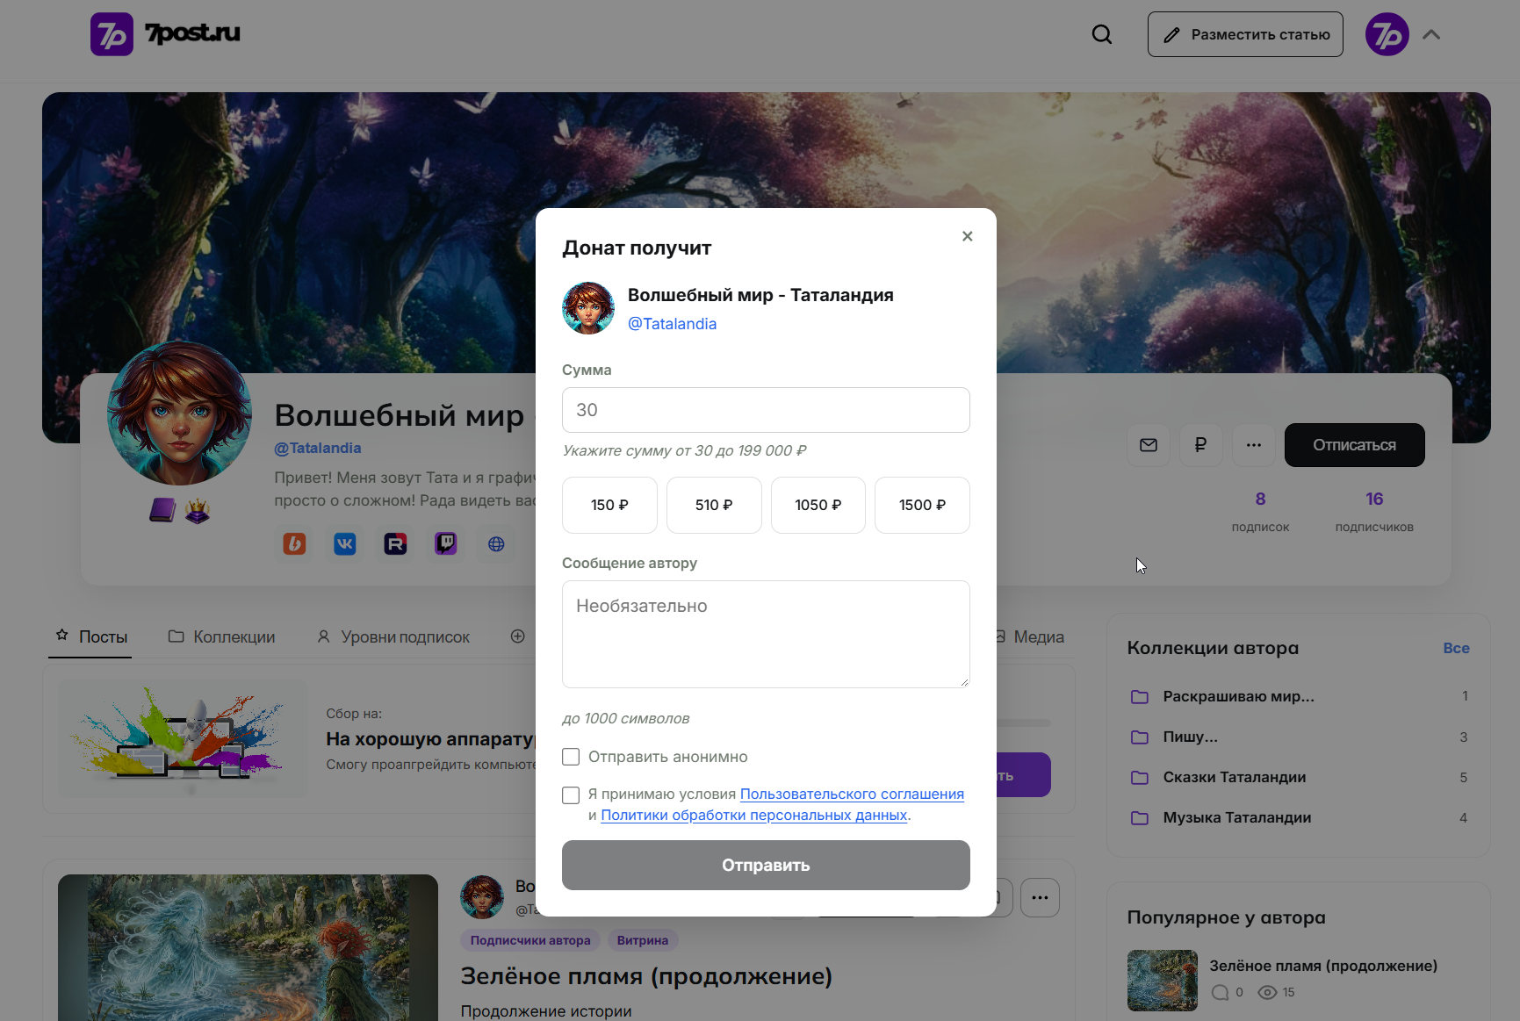Click the Сумма input field
This screenshot has width=1520, height=1021.
[x=766, y=410]
